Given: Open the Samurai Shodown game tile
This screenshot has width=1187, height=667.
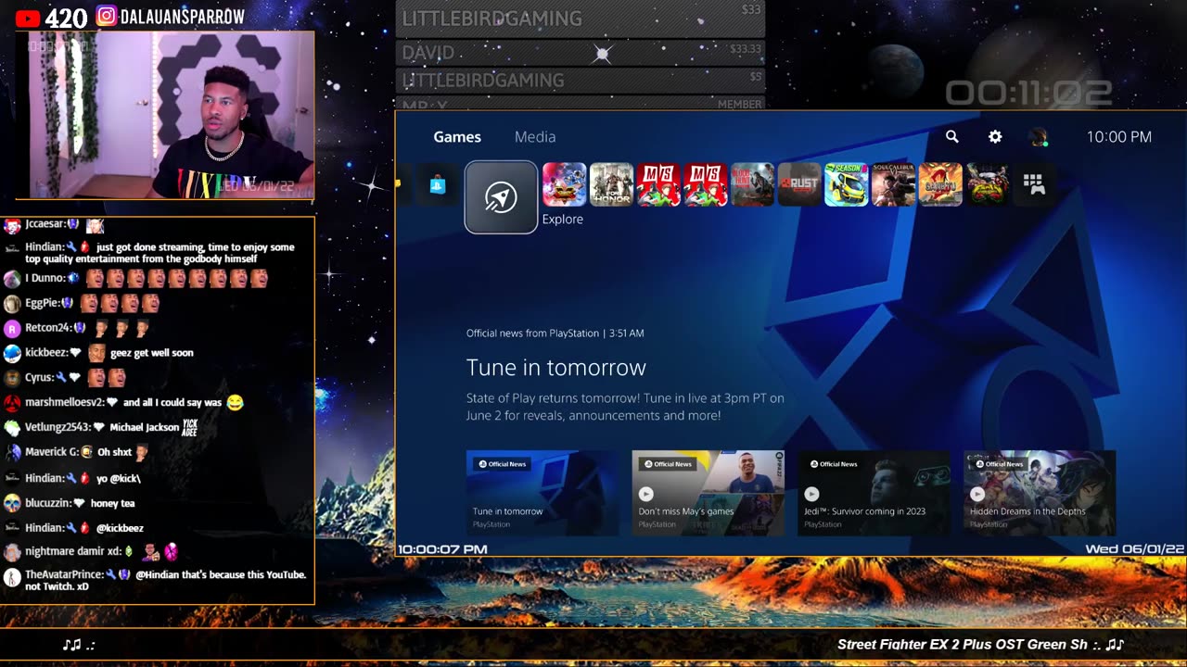Looking at the screenshot, I should (940, 184).
